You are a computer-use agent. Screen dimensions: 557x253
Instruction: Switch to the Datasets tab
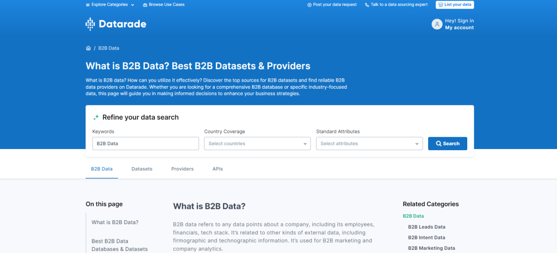click(x=142, y=169)
